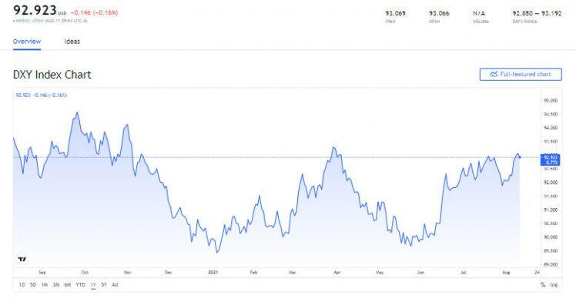This screenshot has height=302, width=576.
Task: Select the 1D time range
Action: click(x=22, y=285)
